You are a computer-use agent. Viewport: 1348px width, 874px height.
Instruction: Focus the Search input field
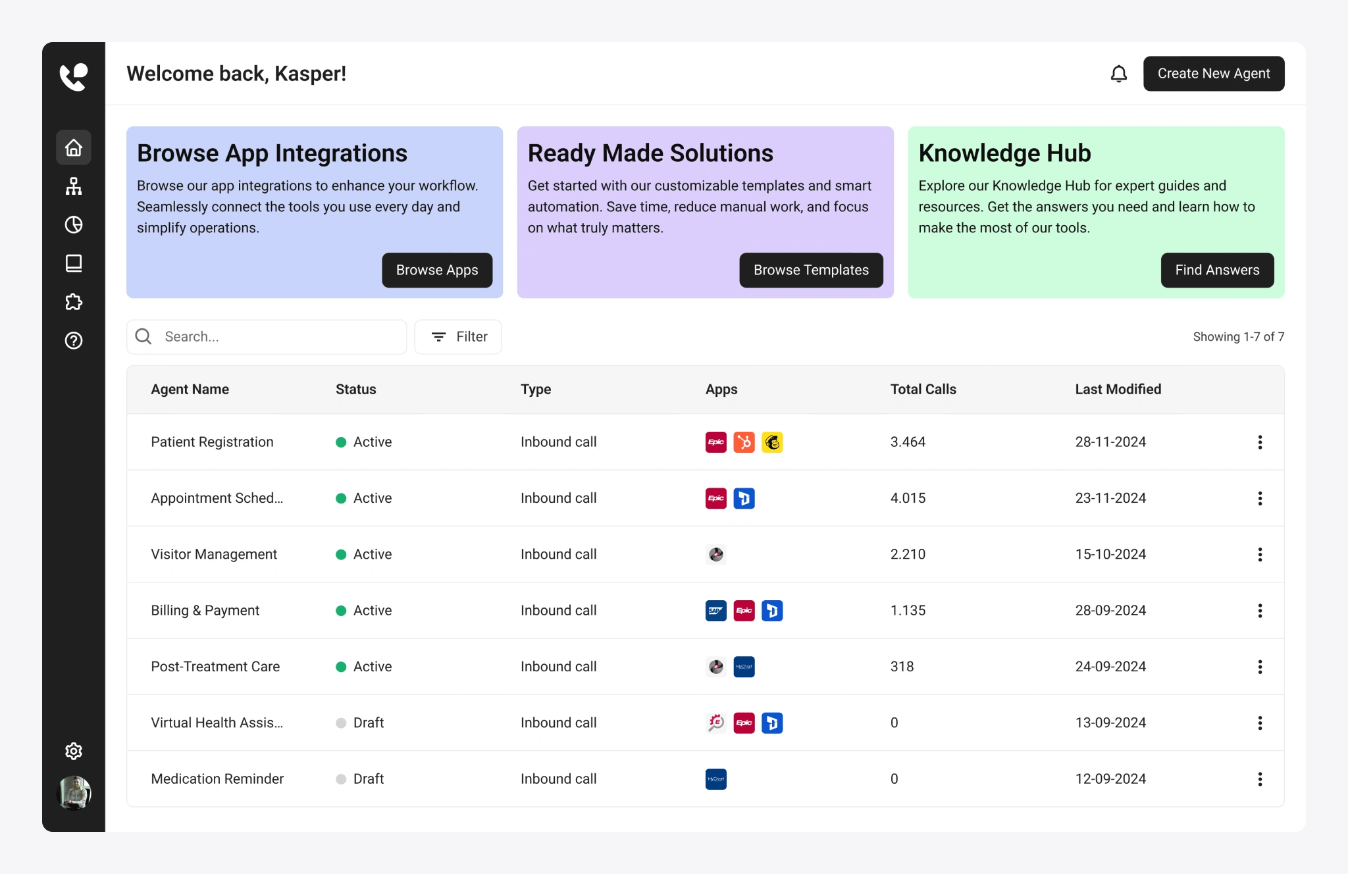tap(267, 337)
